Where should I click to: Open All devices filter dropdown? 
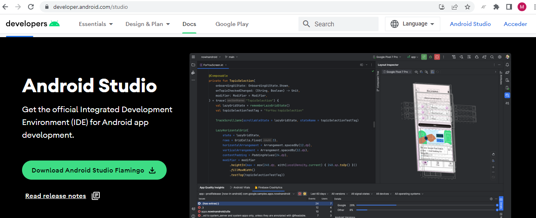384,194
